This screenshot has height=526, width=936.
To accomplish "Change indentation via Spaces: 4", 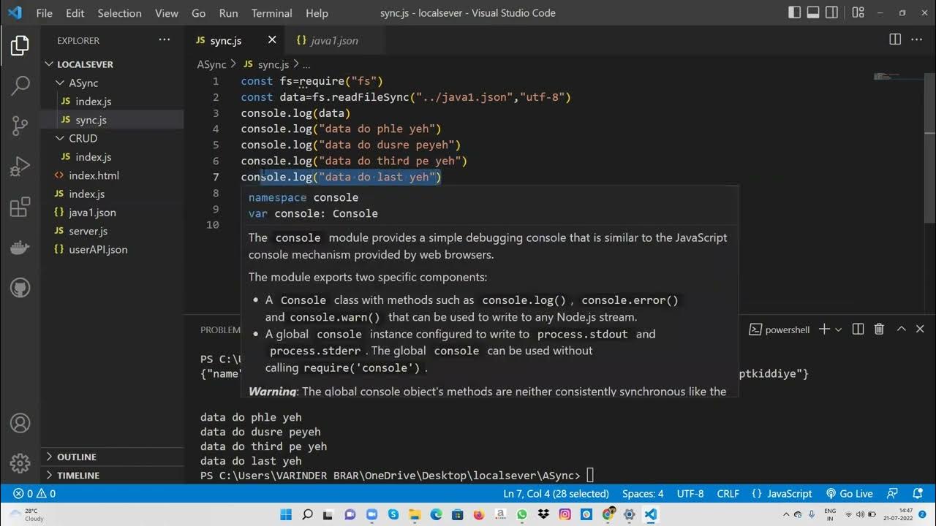I will (x=643, y=494).
